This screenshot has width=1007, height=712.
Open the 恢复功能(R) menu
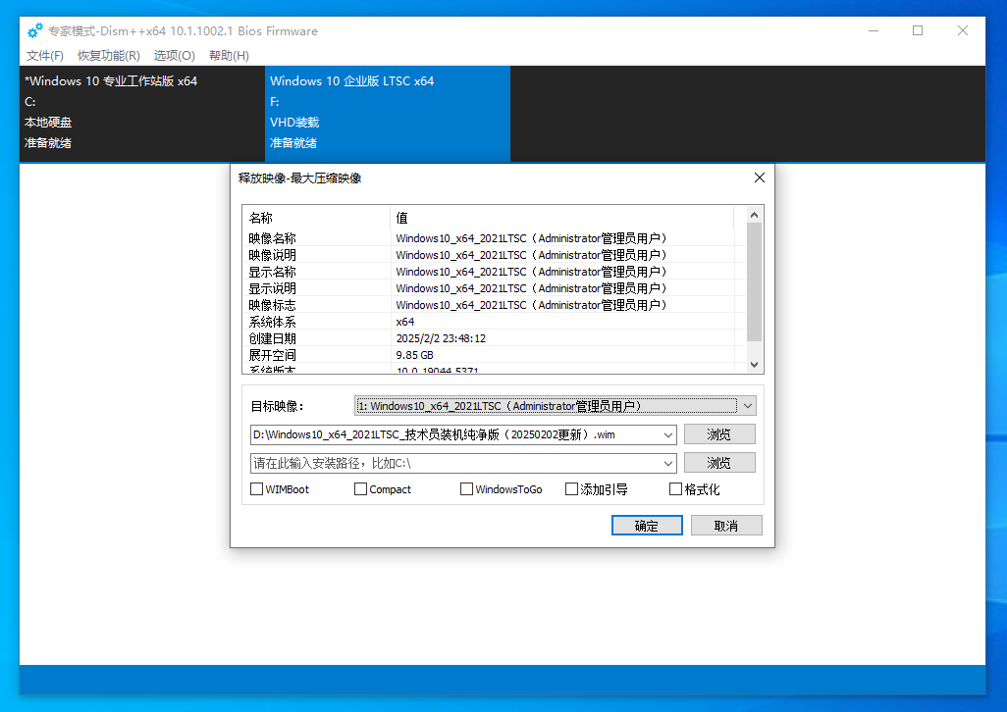[109, 56]
